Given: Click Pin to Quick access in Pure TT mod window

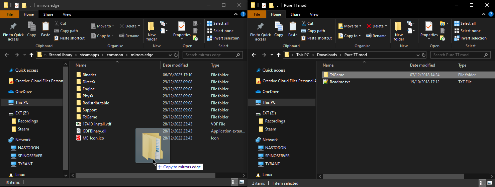Looking at the screenshot, I should click(261, 31).
